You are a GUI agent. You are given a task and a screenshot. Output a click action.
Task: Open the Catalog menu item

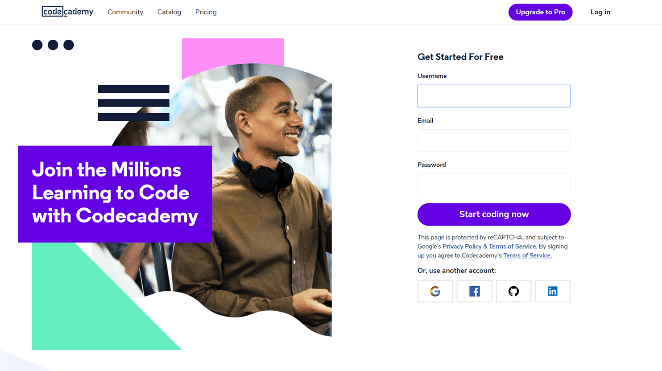169,12
